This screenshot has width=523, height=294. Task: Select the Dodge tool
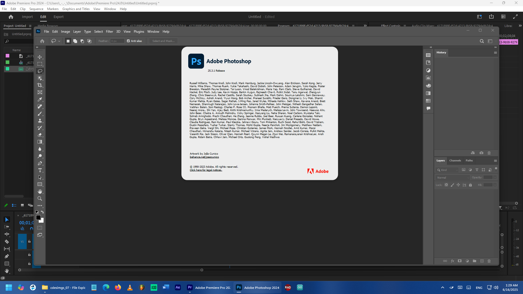tap(40, 156)
